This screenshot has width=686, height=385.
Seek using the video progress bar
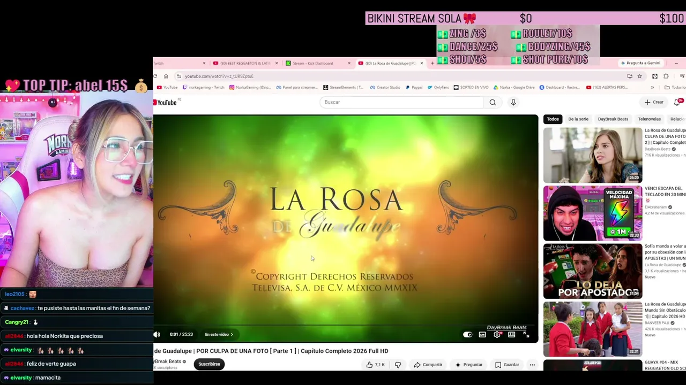346,325
